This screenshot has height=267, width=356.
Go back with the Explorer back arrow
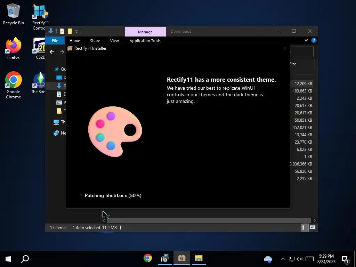click(x=52, y=52)
